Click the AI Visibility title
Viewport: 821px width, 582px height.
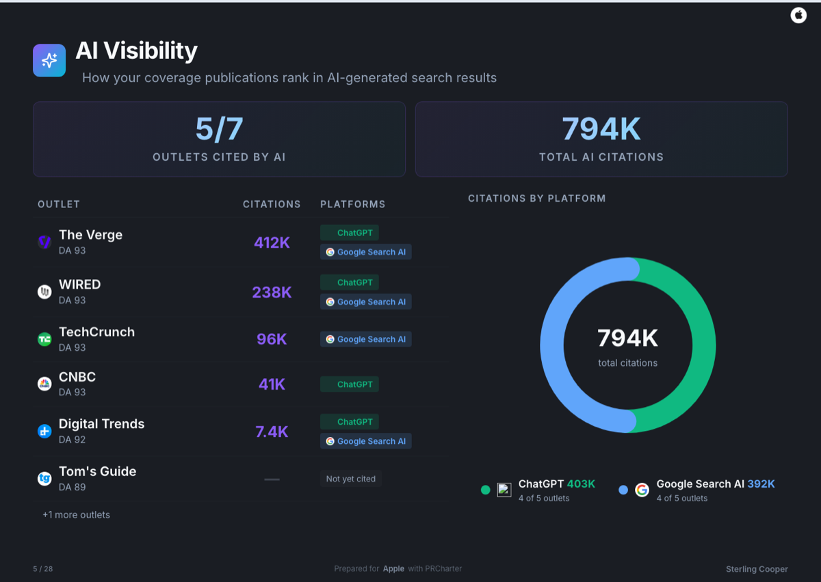(136, 50)
